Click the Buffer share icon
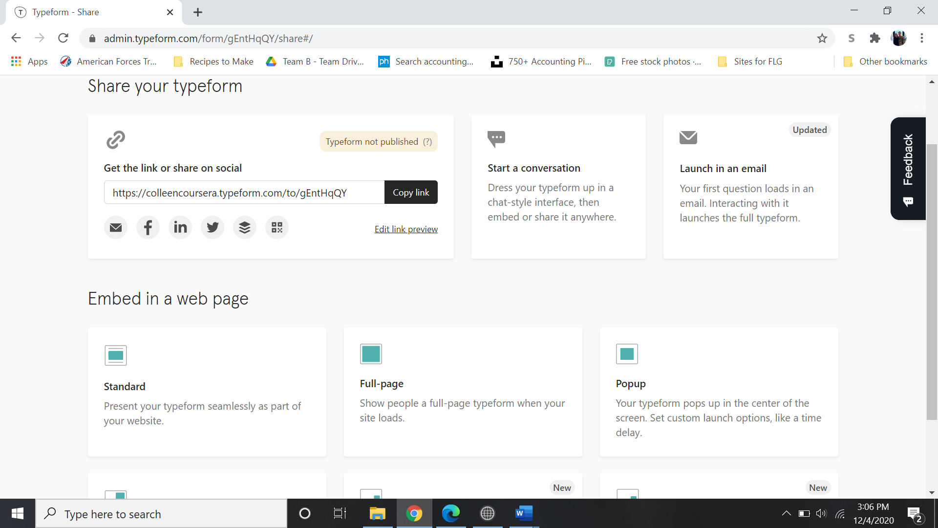This screenshot has height=528, width=938. [x=245, y=227]
